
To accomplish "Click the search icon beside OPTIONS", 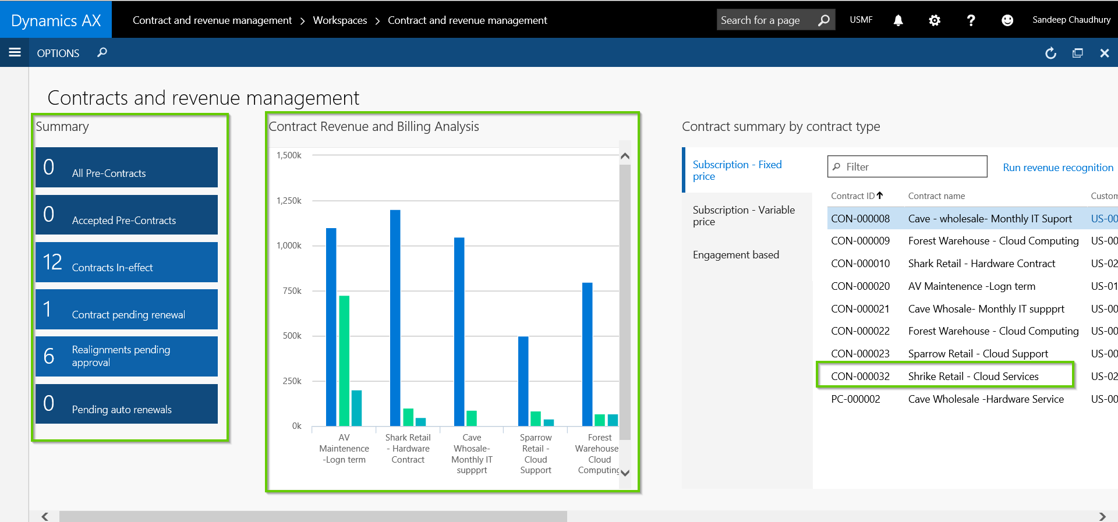I will pos(102,53).
